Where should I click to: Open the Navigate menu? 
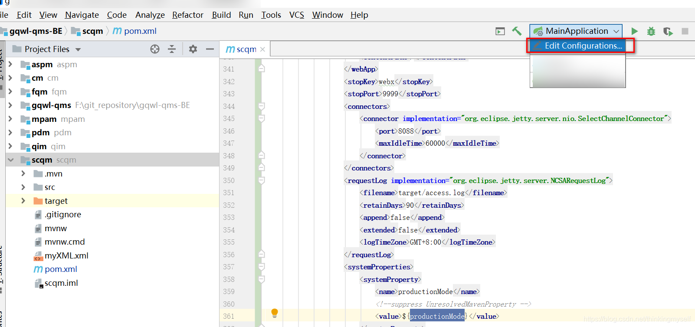click(82, 15)
